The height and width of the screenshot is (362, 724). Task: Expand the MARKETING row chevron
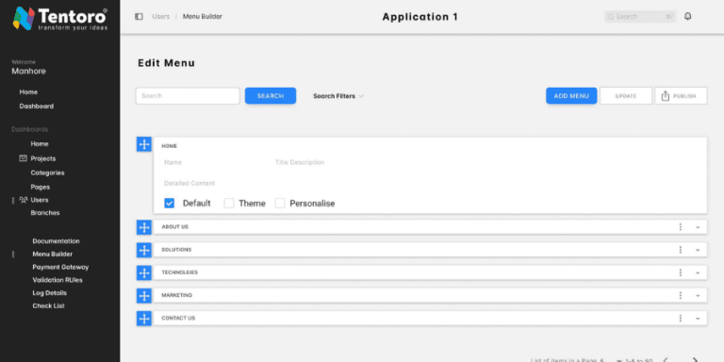click(698, 296)
